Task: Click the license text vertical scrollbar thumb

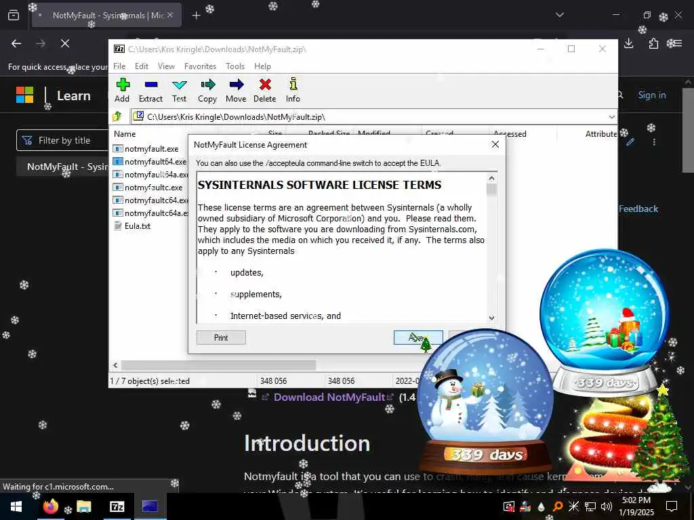Action: [492, 190]
